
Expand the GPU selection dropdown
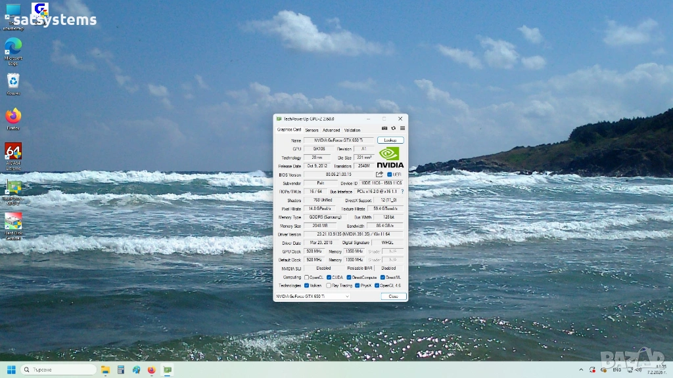tap(348, 297)
